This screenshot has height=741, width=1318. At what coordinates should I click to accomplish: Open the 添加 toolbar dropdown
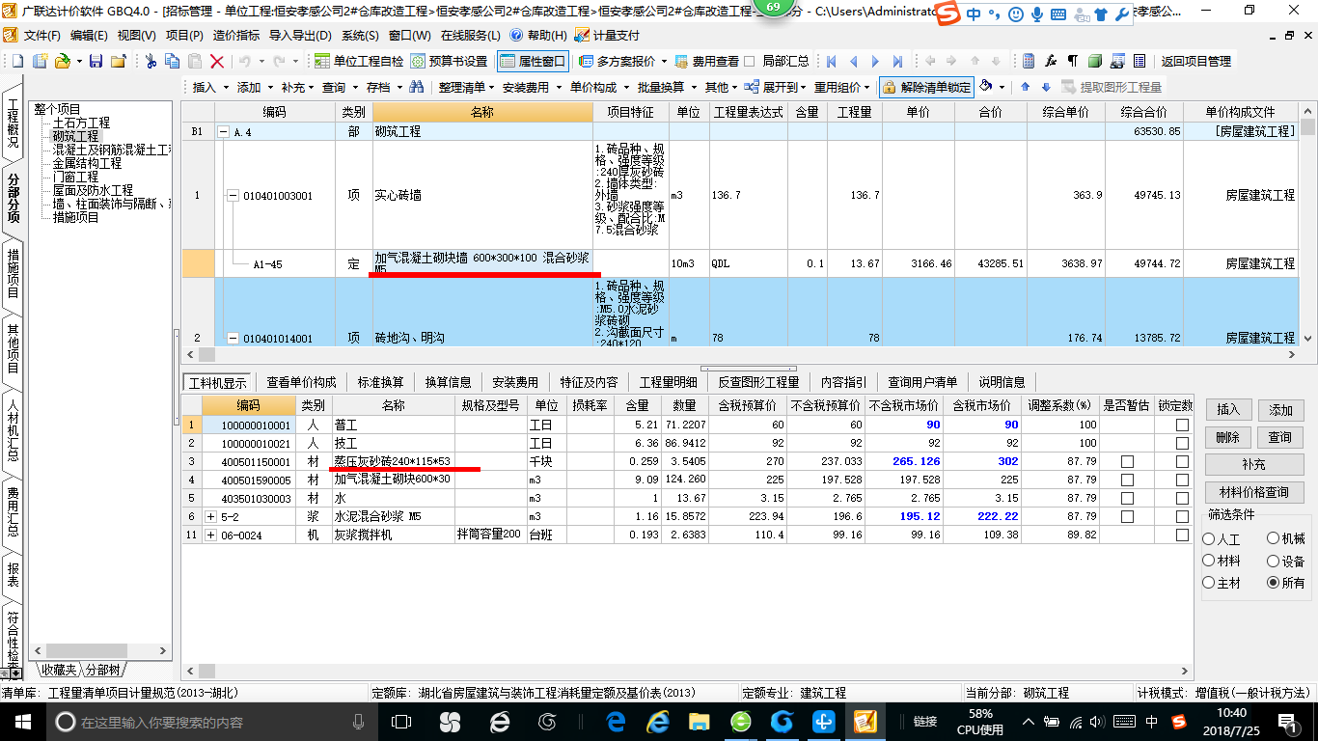click(x=254, y=87)
